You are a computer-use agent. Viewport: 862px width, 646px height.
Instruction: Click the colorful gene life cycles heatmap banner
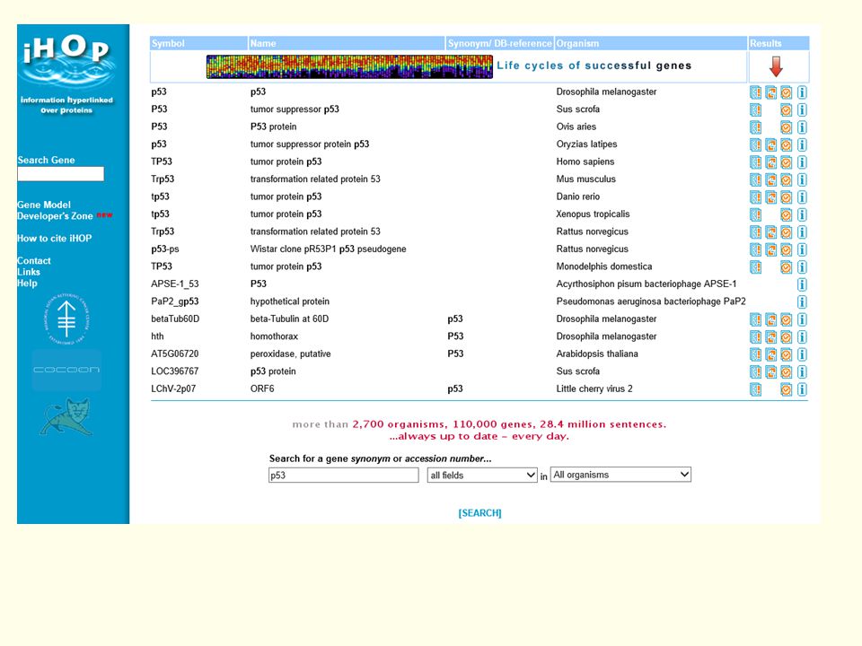(x=349, y=66)
